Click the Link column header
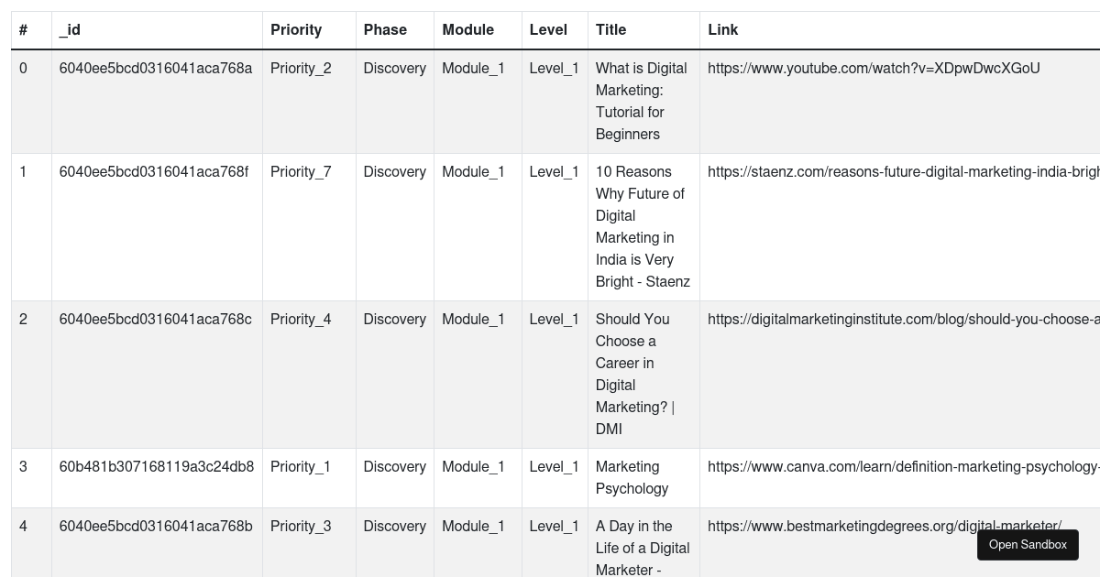The height and width of the screenshot is (577, 1100). click(x=722, y=29)
